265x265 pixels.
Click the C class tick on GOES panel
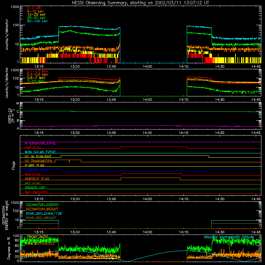(18, 112)
